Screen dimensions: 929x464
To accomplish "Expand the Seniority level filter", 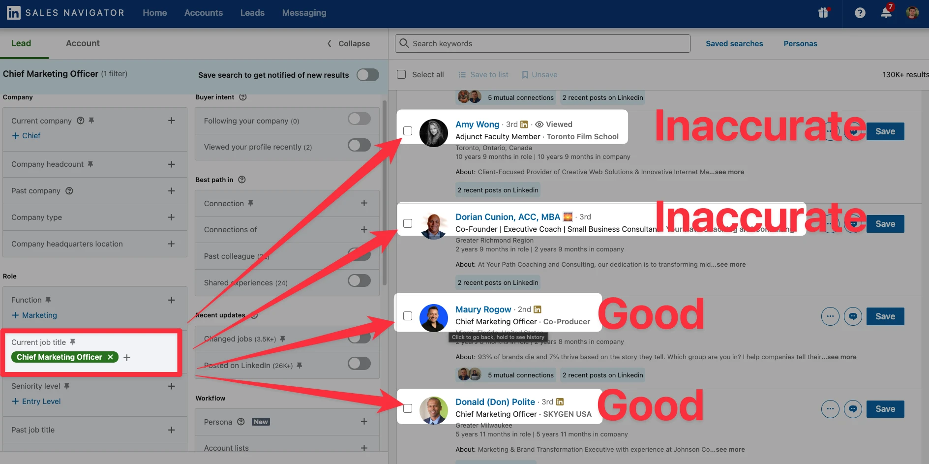I will coord(171,386).
